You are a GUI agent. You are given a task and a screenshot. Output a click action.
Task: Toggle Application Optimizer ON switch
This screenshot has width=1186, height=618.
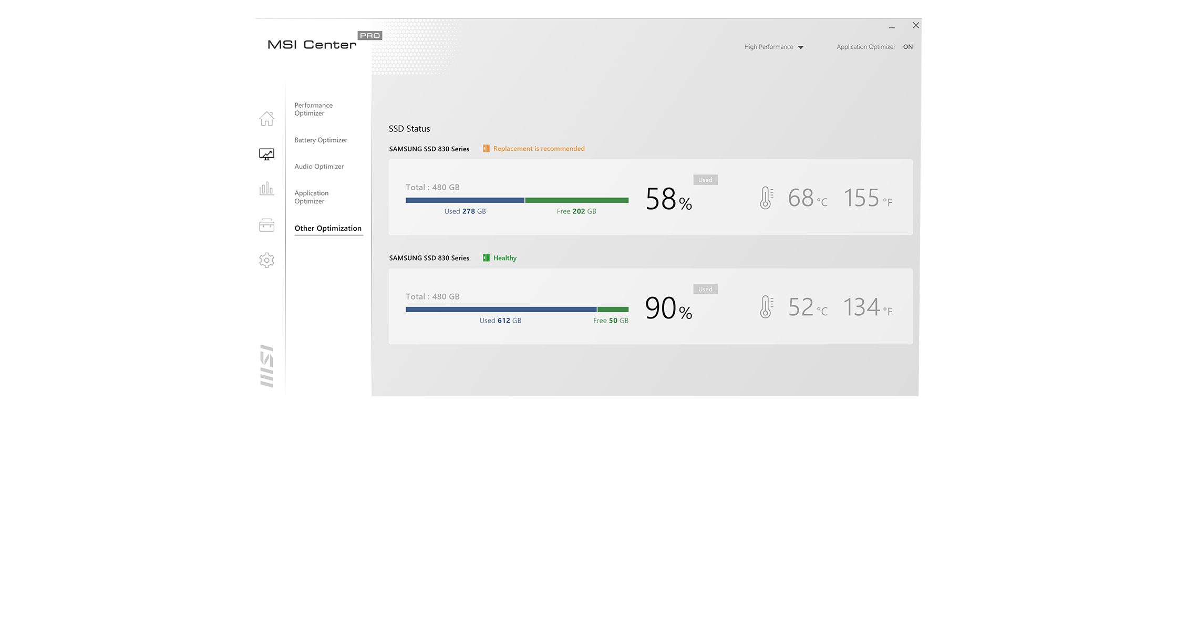[x=907, y=47]
